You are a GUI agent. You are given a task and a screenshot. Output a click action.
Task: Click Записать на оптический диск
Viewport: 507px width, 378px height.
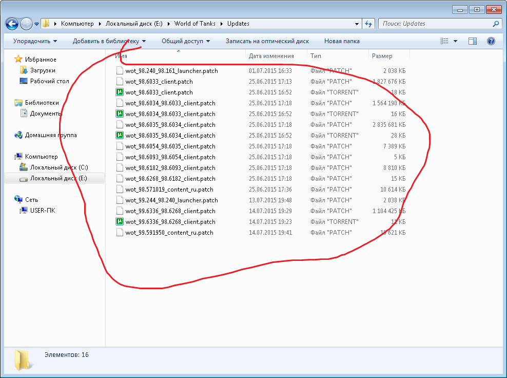tap(267, 41)
